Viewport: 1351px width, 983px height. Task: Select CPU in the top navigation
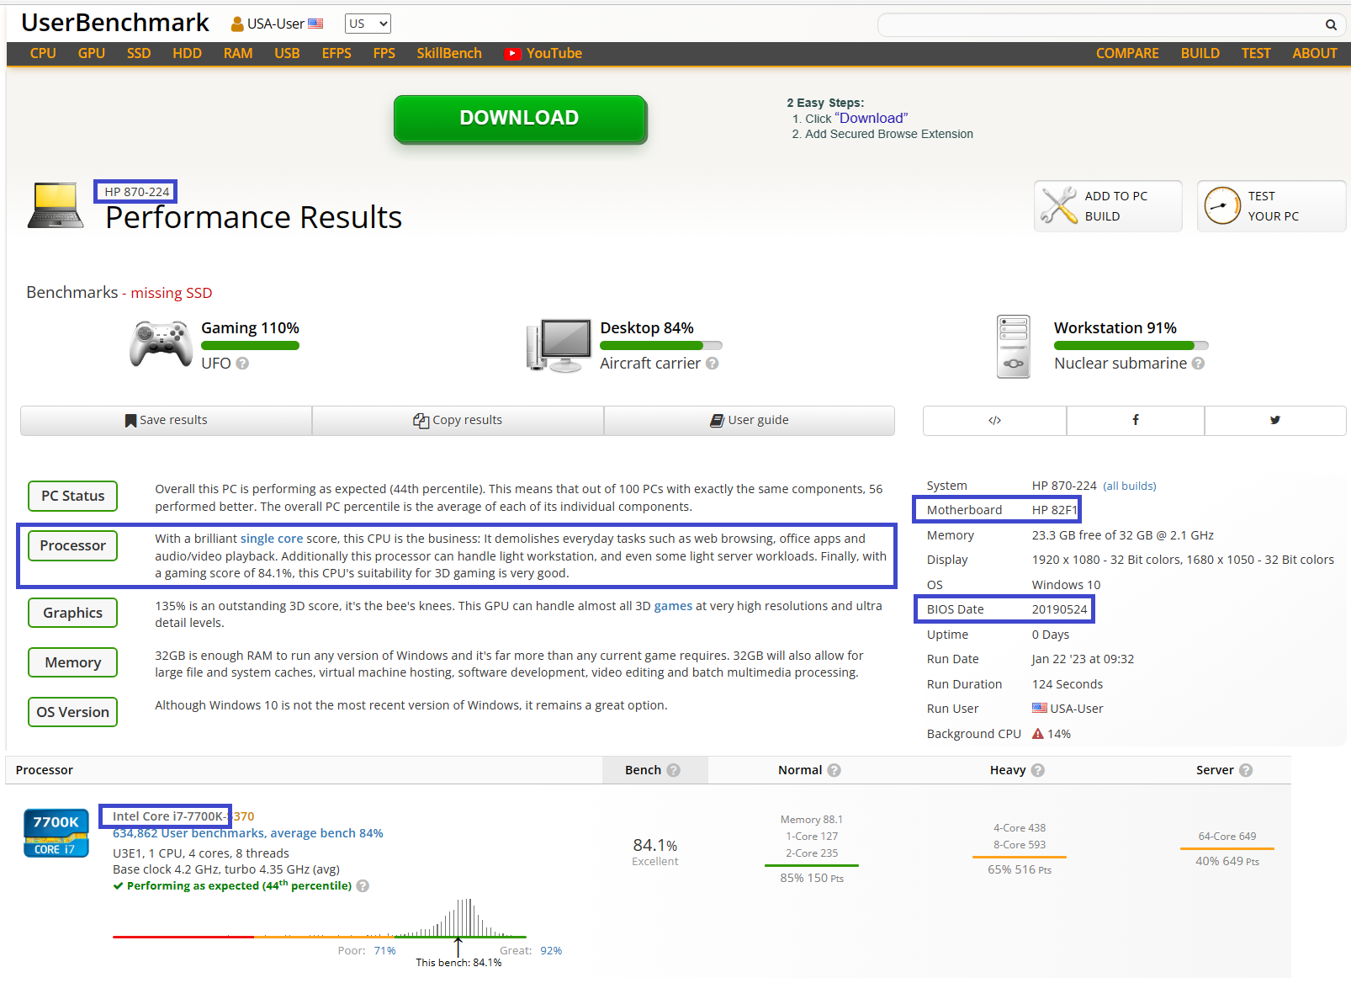coord(43,53)
